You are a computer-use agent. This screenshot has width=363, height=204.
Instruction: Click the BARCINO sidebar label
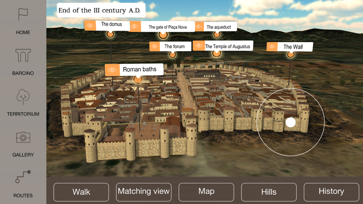[23, 73]
